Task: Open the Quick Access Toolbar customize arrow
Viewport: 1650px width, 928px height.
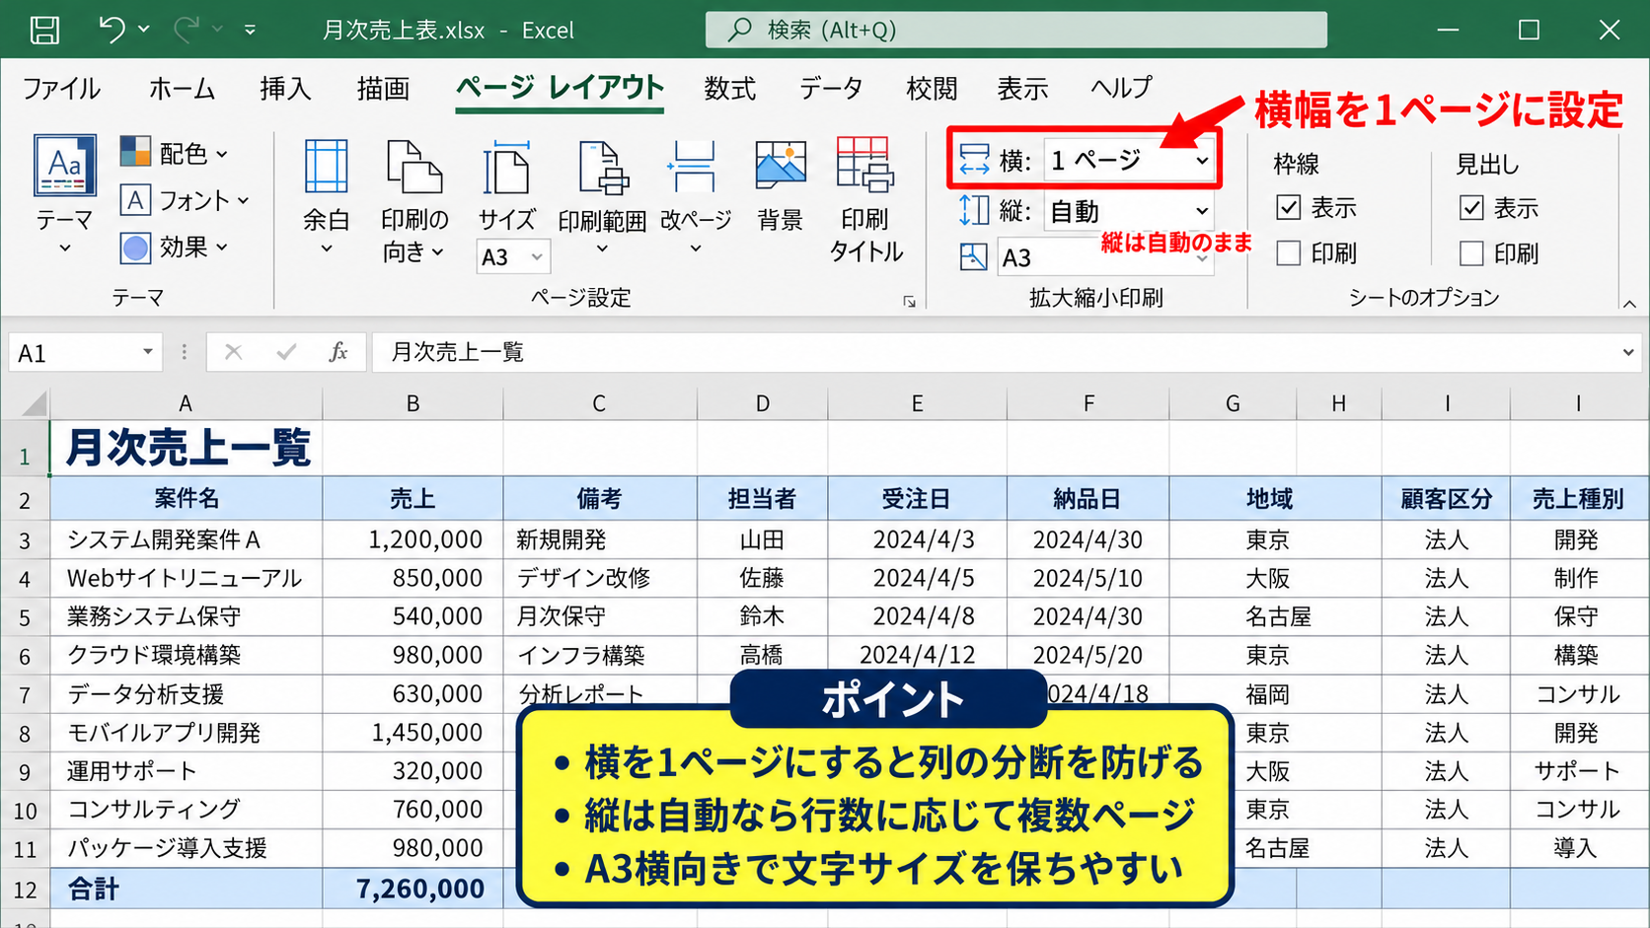Action: (251, 31)
